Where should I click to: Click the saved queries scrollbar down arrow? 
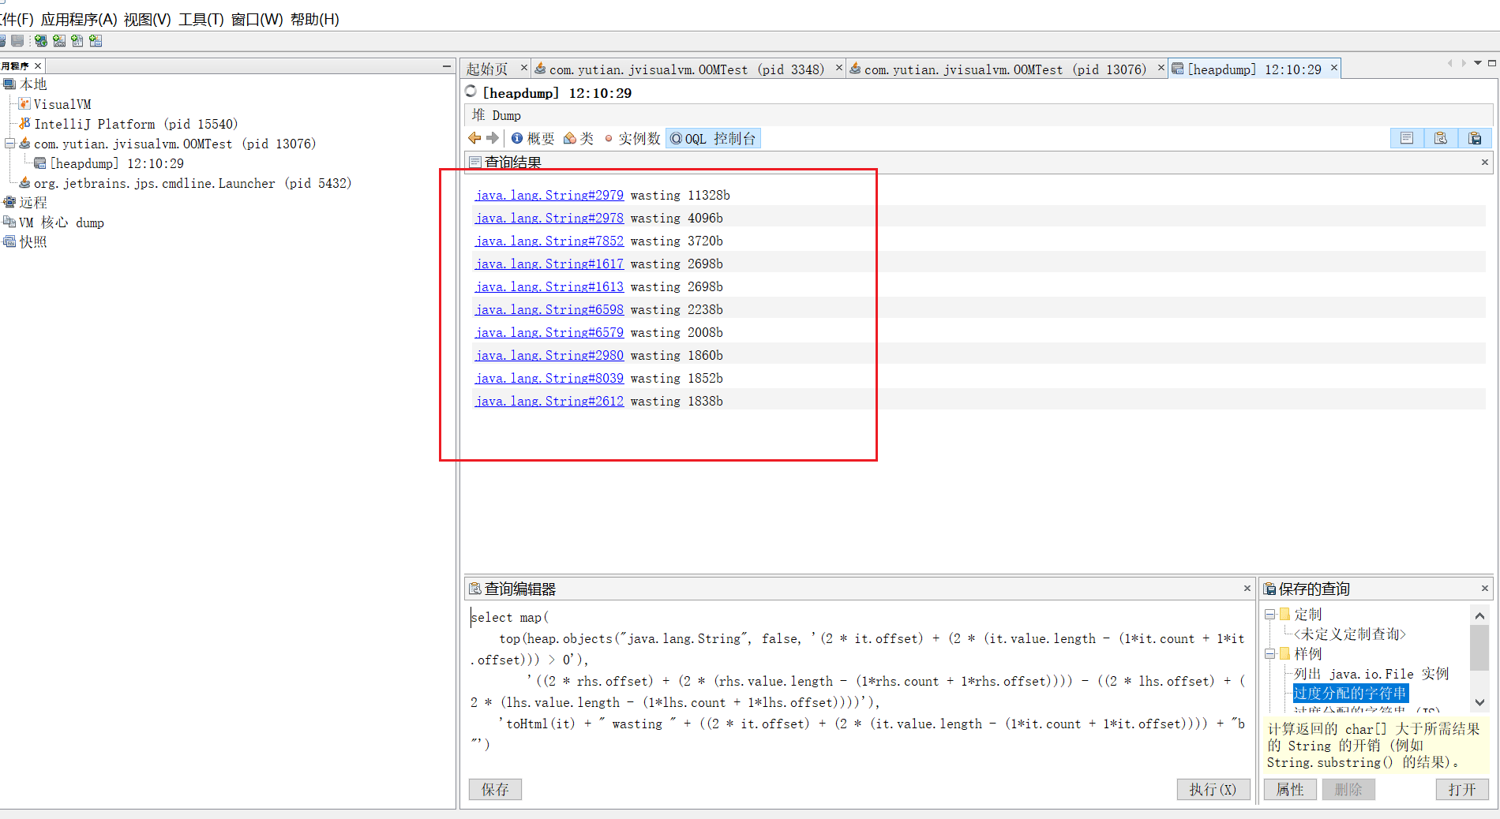(1479, 702)
